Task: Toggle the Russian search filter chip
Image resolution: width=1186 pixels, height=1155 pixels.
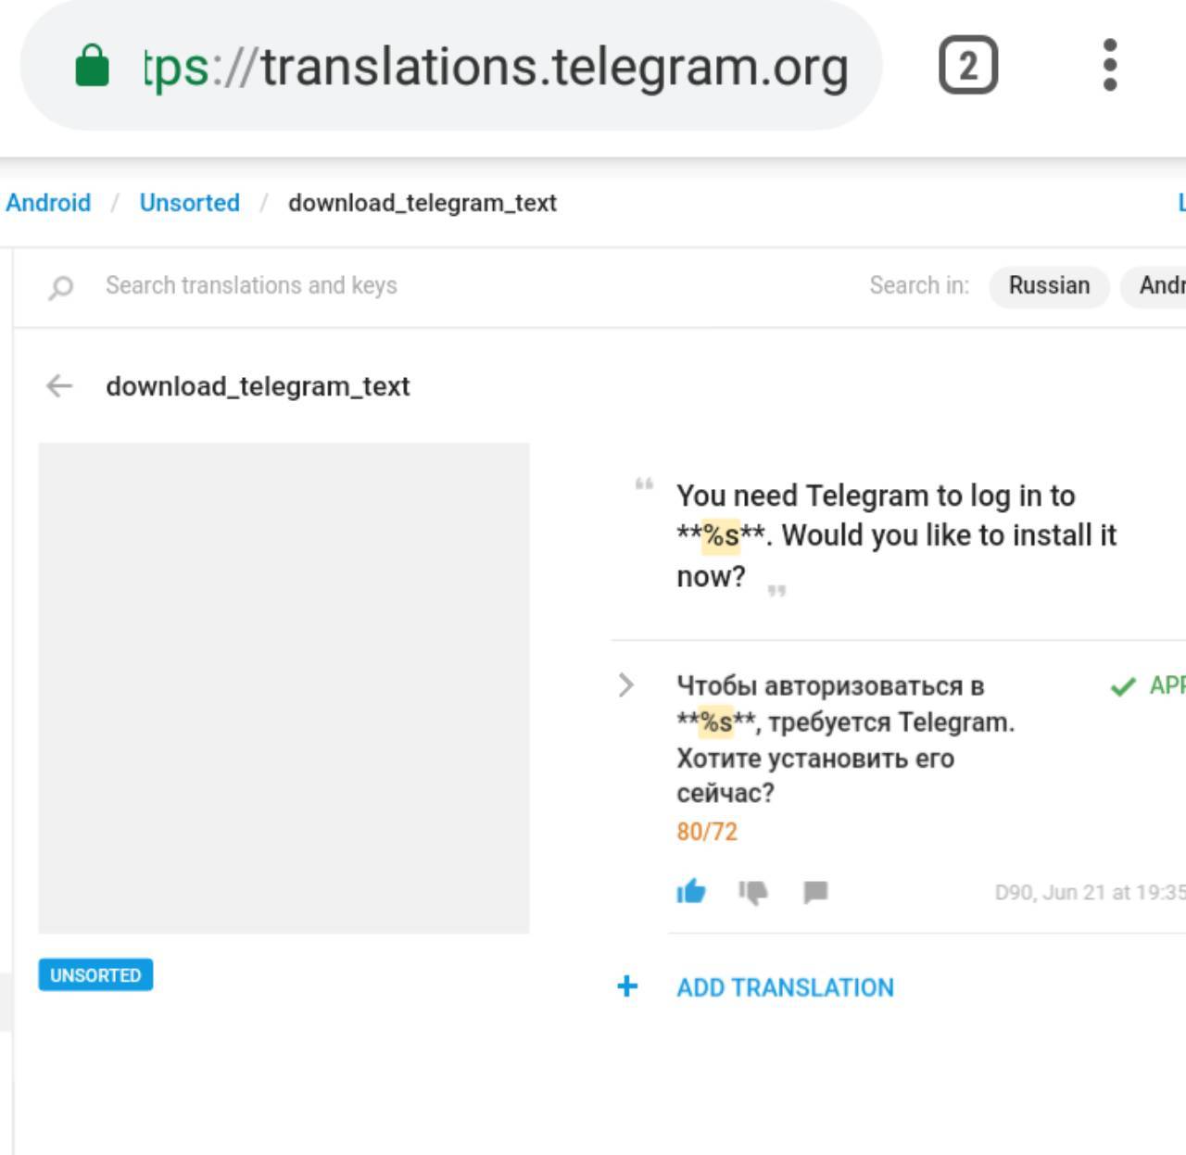Action: point(1049,285)
